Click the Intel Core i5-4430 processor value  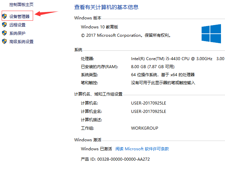click(172, 58)
